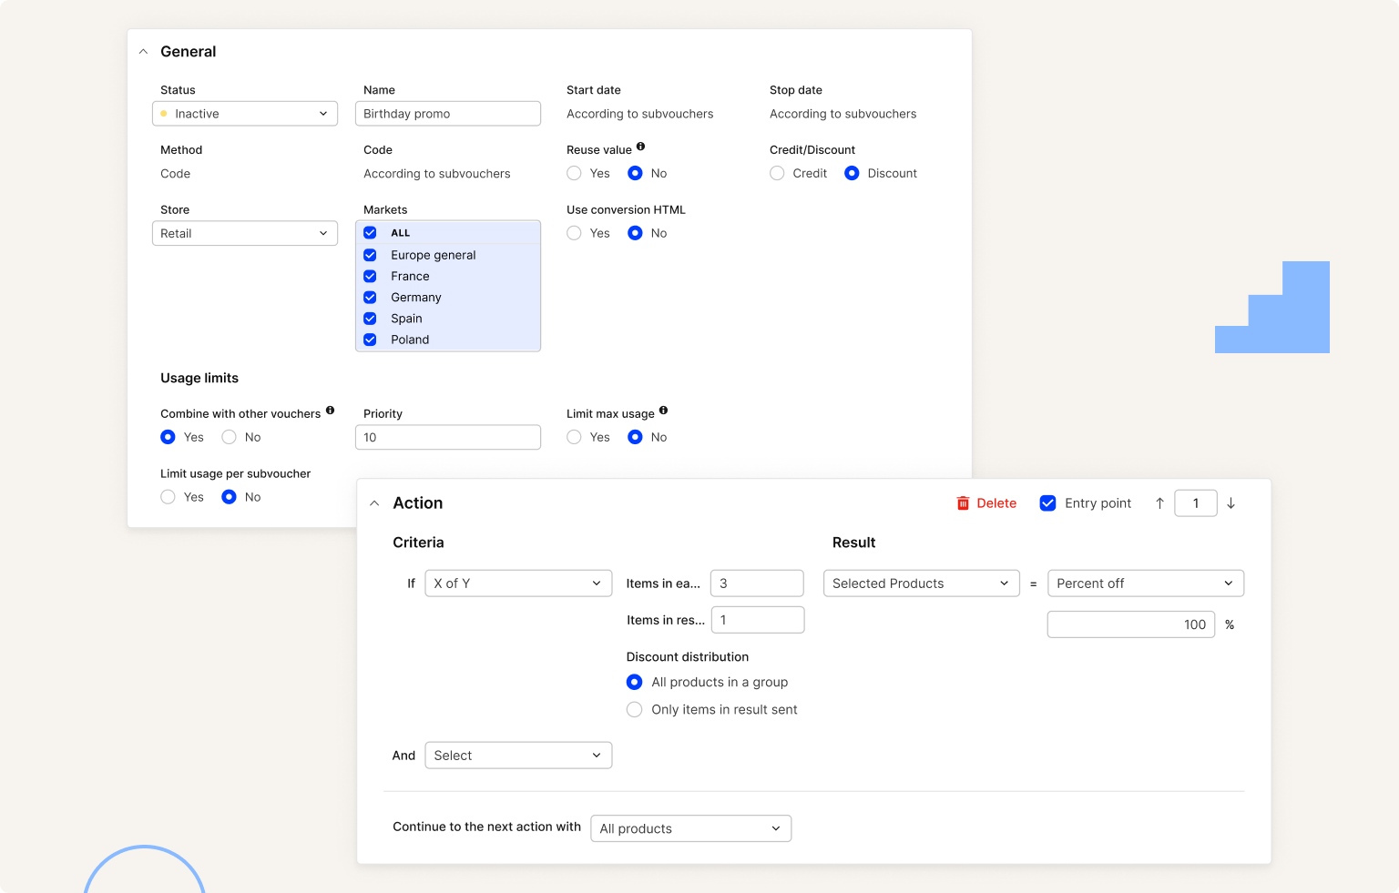
Task: Choose Only items in result sent
Action: click(635, 709)
